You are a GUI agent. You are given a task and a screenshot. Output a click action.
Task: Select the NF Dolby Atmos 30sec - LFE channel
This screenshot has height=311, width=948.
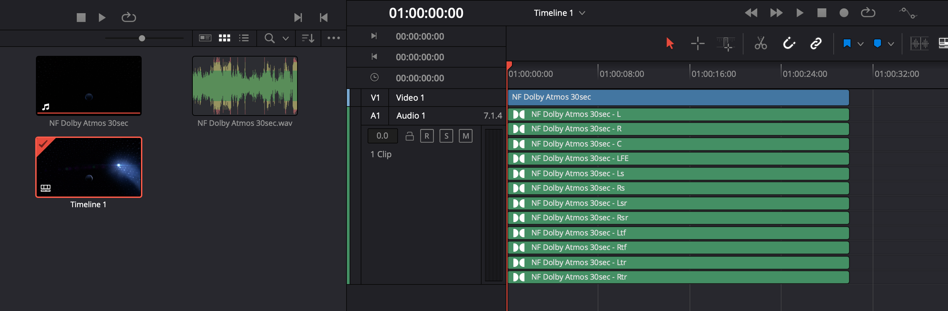coord(678,159)
